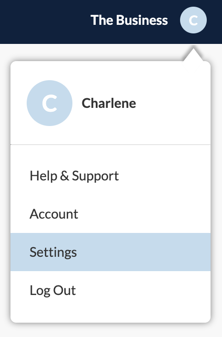Image resolution: width=222 pixels, height=337 pixels.
Task: Choose Log Out from the menu
Action: [x=111, y=290]
